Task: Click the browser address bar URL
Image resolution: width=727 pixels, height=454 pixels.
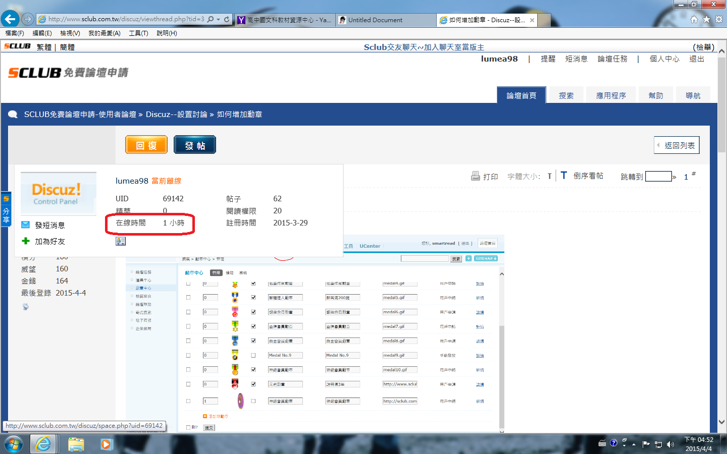Action: click(126, 19)
